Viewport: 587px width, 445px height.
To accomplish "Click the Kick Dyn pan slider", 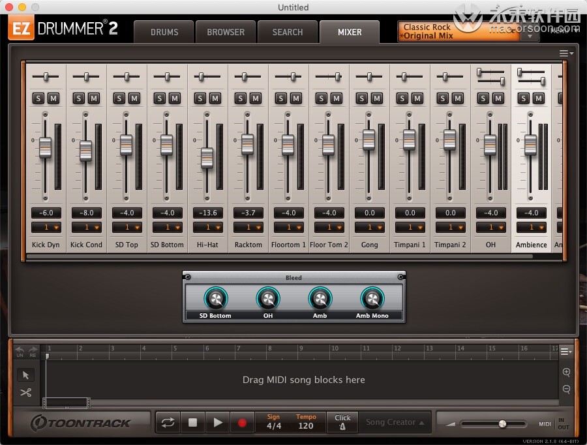I will coord(46,77).
